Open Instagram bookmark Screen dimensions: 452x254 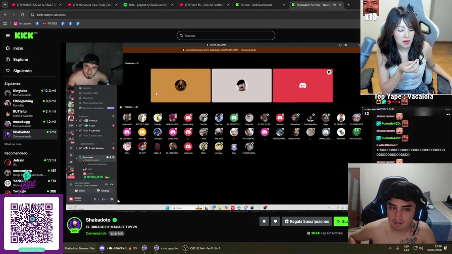point(23,24)
